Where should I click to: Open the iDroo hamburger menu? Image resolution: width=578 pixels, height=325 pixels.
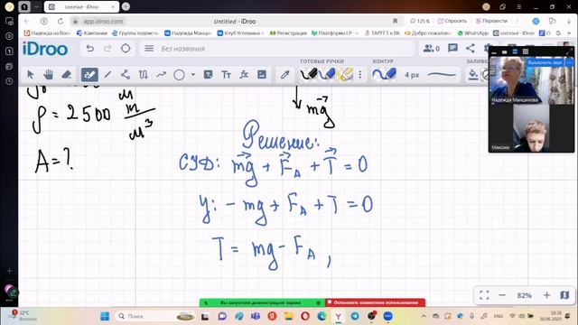(x=149, y=49)
